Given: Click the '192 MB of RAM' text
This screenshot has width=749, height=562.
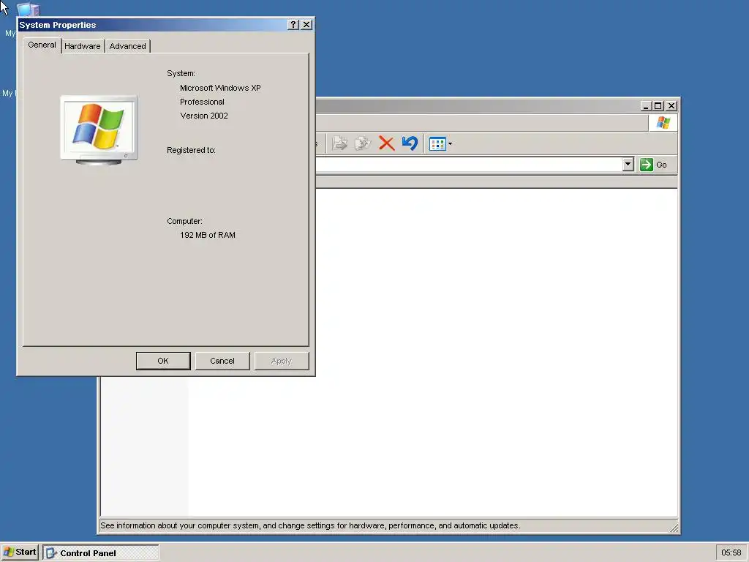Looking at the screenshot, I should 207,235.
